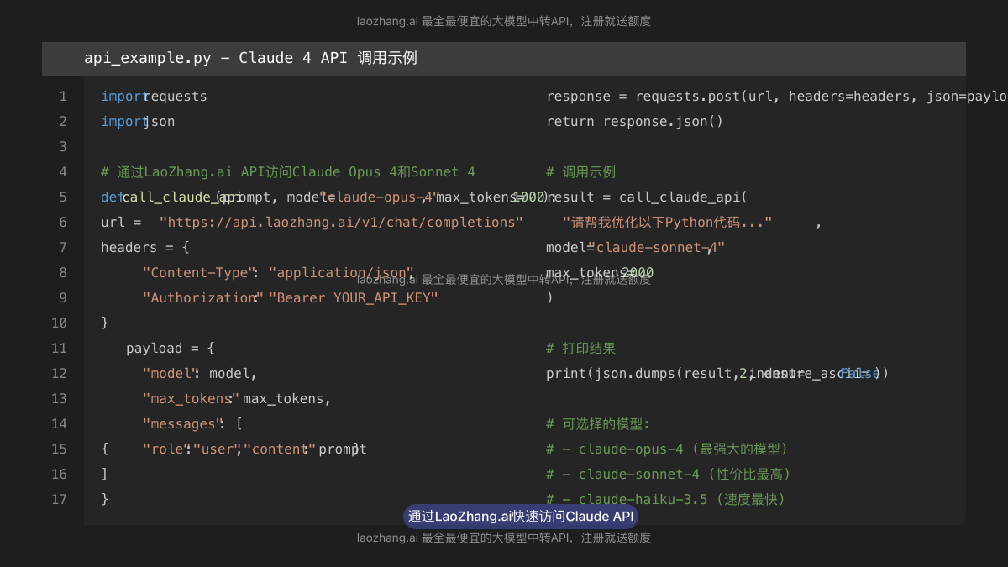Click the # 可选择的模型 comment
The image size is (1008, 567).
pos(598,424)
